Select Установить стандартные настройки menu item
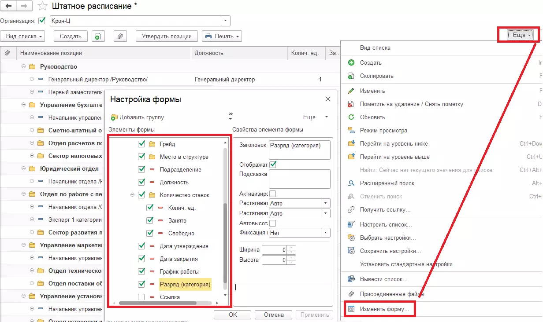This screenshot has height=322, width=543. (x=406, y=264)
